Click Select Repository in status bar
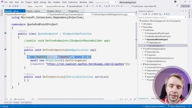 (x=177, y=106)
